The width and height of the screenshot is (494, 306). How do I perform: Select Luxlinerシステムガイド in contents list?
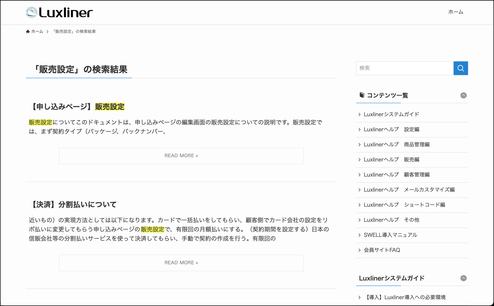(391, 114)
